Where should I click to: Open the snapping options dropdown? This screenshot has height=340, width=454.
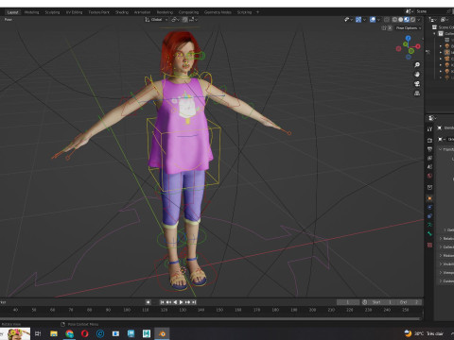[x=193, y=20]
